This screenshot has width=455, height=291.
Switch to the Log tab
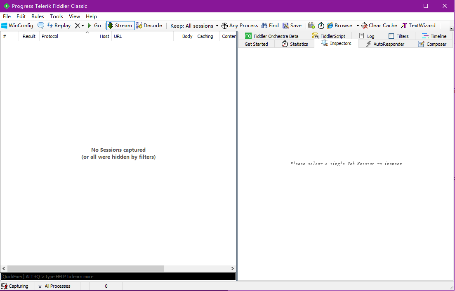coord(366,36)
